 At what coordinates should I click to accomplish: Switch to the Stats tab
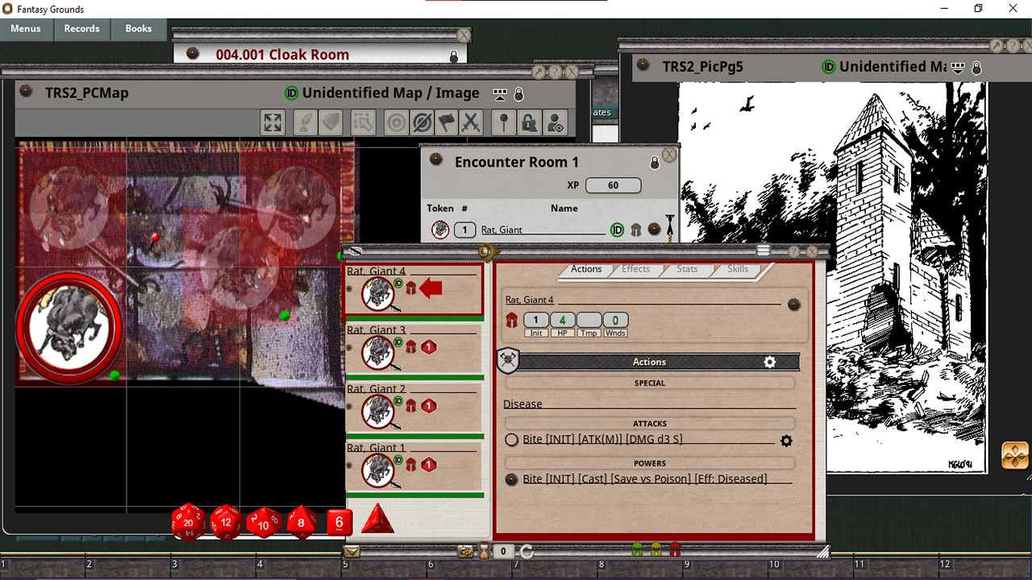click(687, 269)
